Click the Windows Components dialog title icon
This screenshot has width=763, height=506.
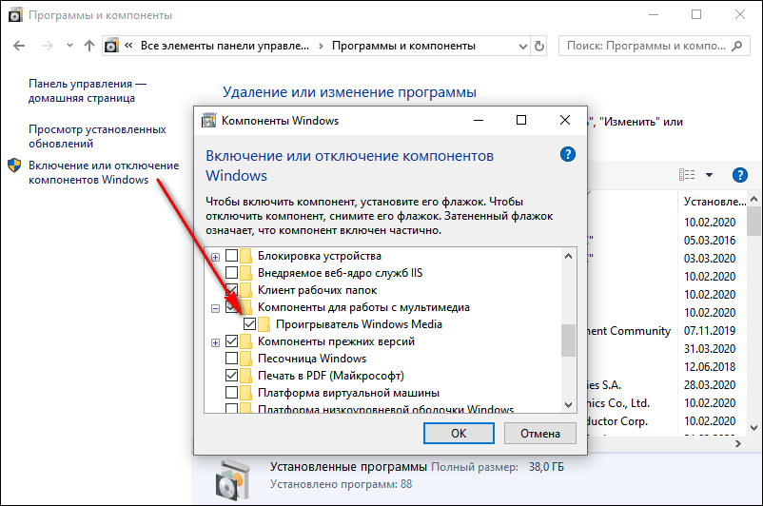208,121
